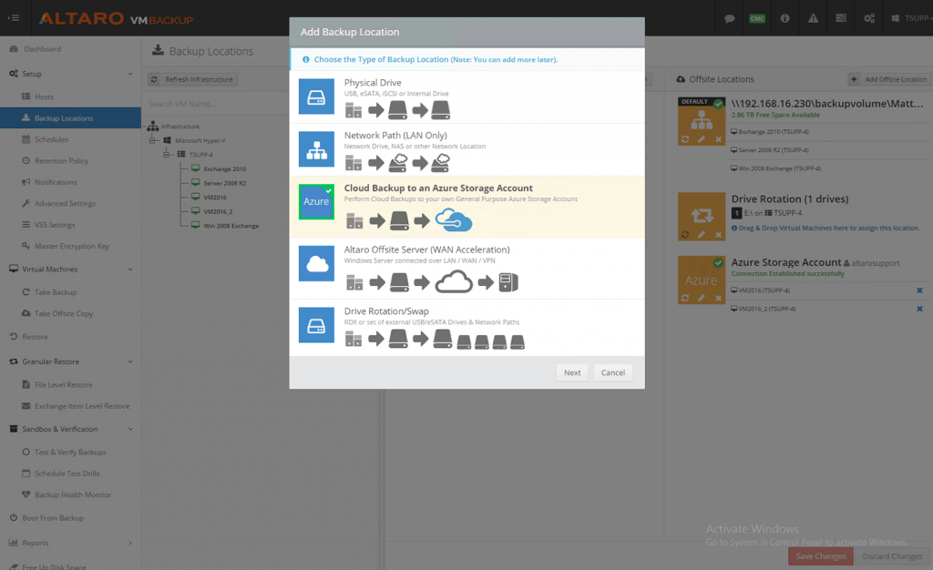Image resolution: width=933 pixels, height=570 pixels.
Task: Click the green CMC icon
Action: coord(757,18)
